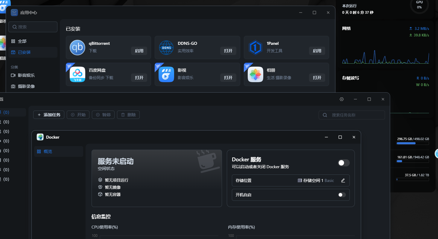The width and height of the screenshot is (438, 239).
Task: Open the 影音娱乐 category
Action: [33, 75]
